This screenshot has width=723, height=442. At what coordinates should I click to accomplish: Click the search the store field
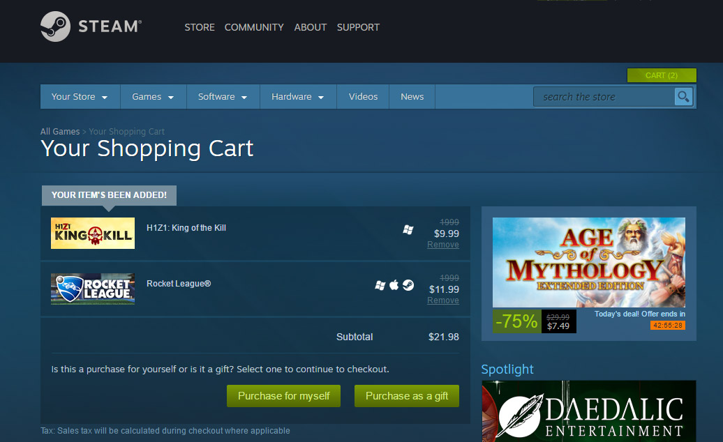[x=604, y=97]
